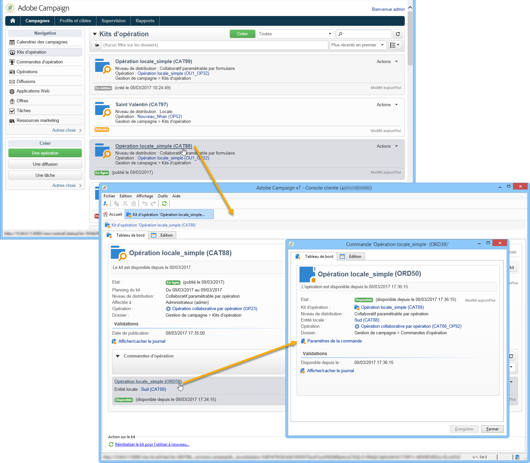Click the Applications Web globe icon

(x=12, y=91)
